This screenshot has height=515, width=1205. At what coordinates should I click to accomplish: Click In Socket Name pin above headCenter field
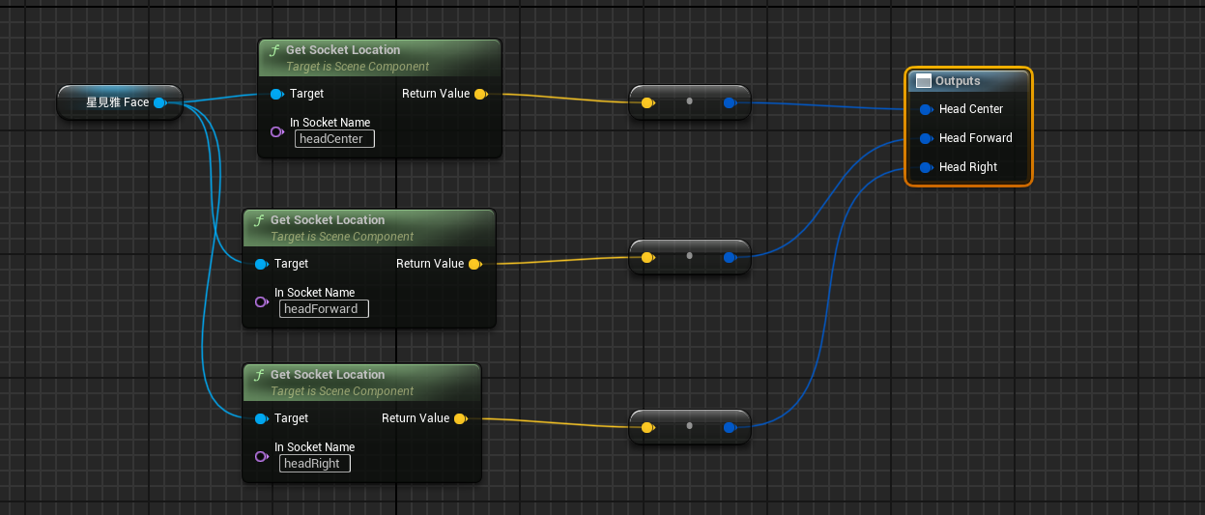tap(276, 130)
